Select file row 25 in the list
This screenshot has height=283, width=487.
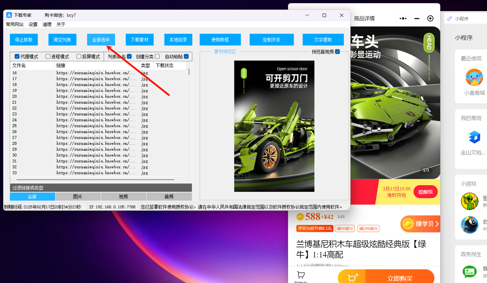[x=99, y=126]
